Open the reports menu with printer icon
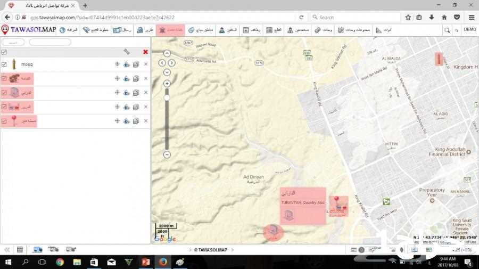Screen dimensions: 479x269 [x=145, y=30]
